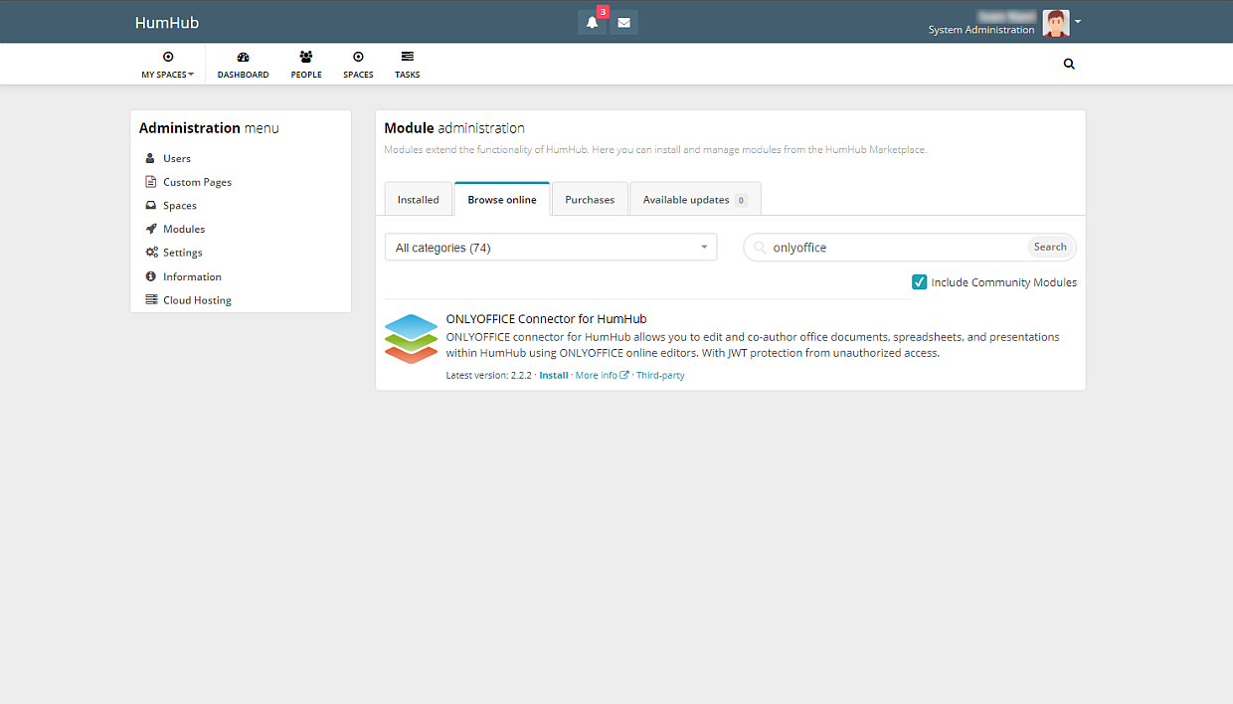This screenshot has height=704, width=1233.
Task: Open the messages envelope icon
Action: 623,23
